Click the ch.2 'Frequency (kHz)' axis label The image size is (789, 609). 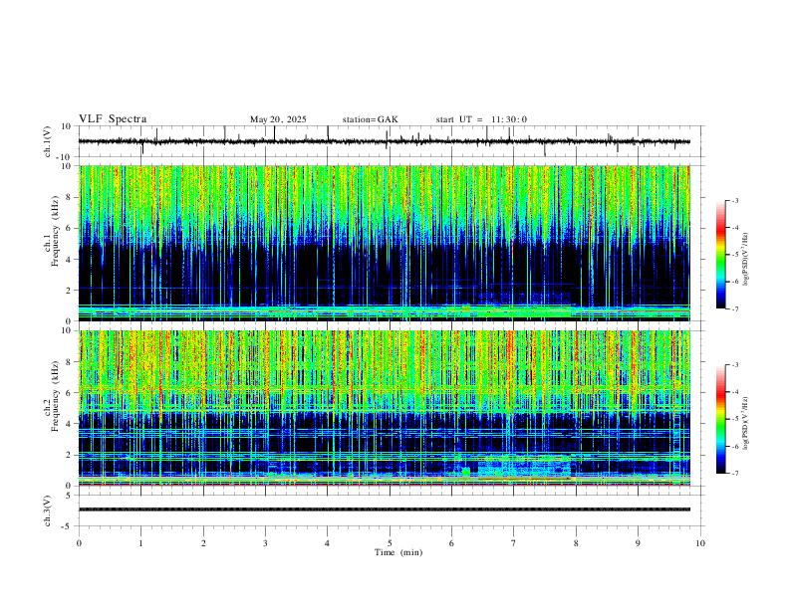pos(55,396)
